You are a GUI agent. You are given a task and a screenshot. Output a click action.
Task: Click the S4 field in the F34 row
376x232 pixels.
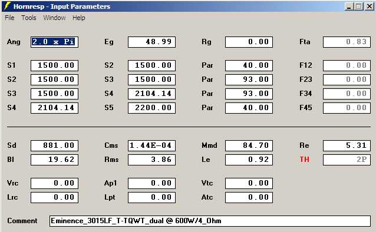point(151,94)
